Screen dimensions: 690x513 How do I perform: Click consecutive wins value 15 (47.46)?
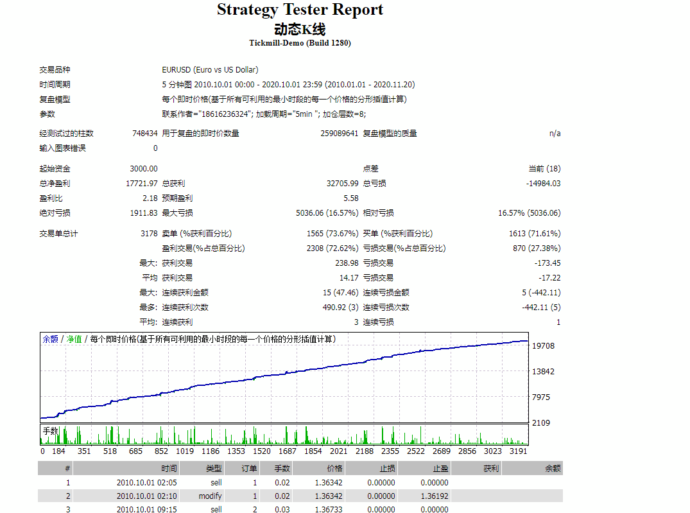340,293
